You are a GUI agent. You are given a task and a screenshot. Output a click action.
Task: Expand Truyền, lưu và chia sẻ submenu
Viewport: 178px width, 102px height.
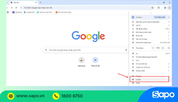click(151, 67)
